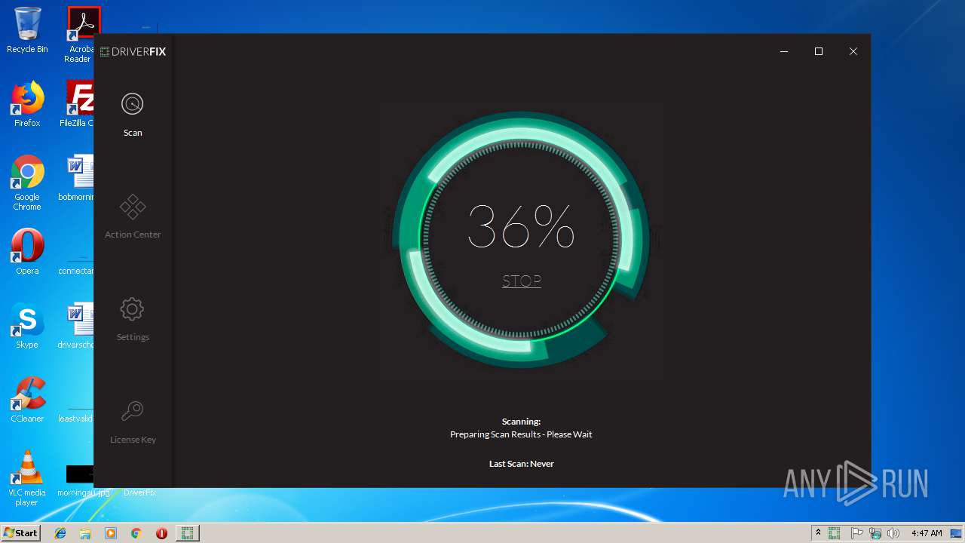The image size is (965, 543).
Task: Open media player icon in taskbar
Action: pyautogui.click(x=111, y=533)
